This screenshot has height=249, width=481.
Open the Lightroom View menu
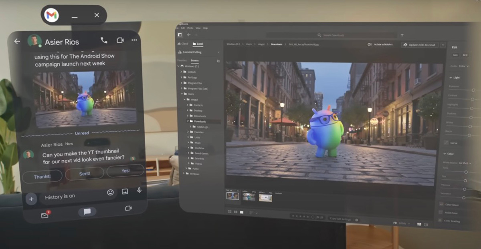[x=198, y=28]
